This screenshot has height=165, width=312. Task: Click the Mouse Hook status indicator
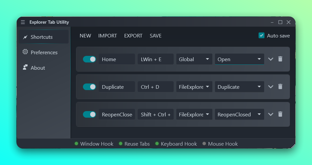[204, 144]
